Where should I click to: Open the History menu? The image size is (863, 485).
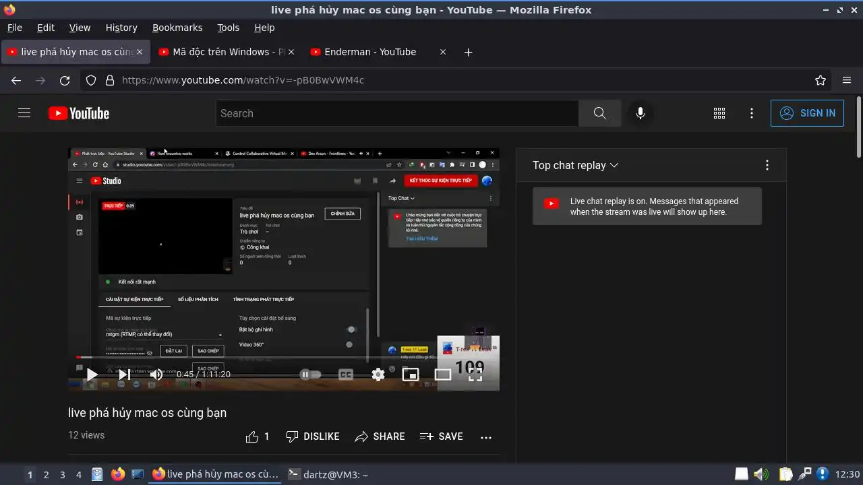[x=121, y=28]
